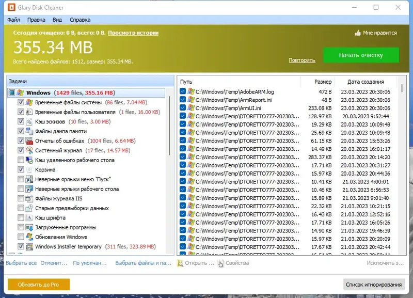Check the Обновления Windows checkbox

click(x=21, y=237)
